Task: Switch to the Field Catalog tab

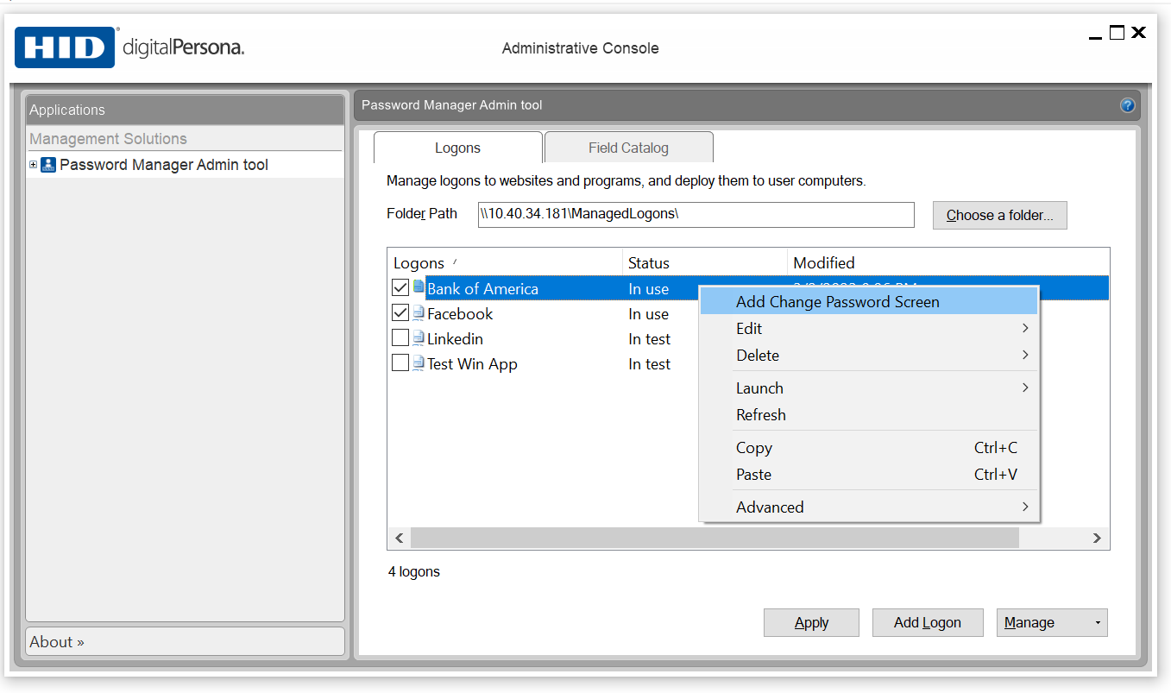Action: click(x=628, y=148)
